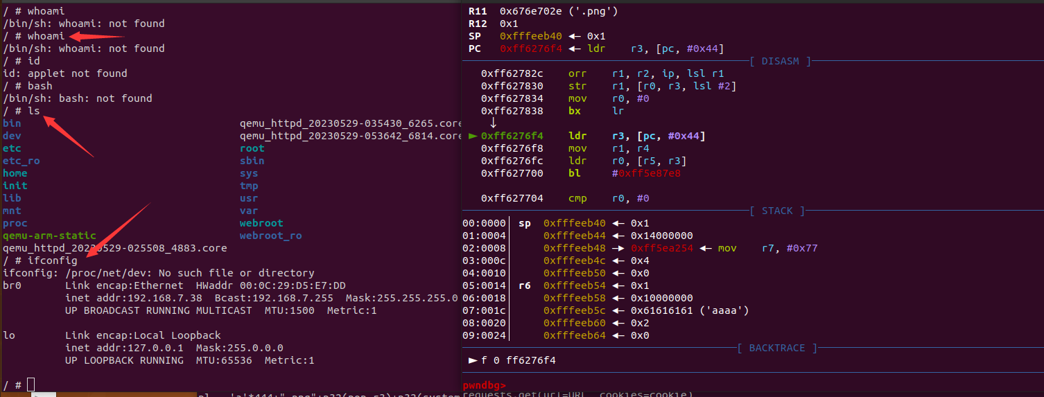This screenshot has width=1044, height=397.
Task: Click the '/ # ls' command line
Action: coord(21,111)
